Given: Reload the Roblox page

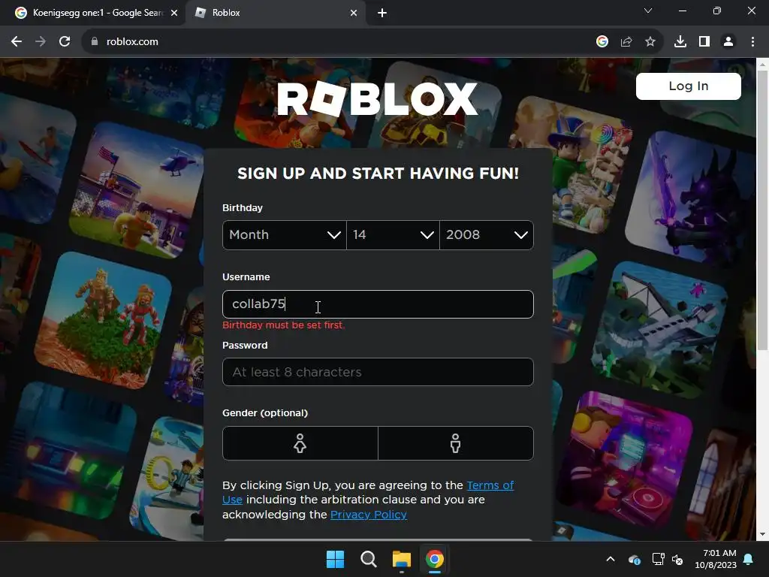Looking at the screenshot, I should [65, 42].
